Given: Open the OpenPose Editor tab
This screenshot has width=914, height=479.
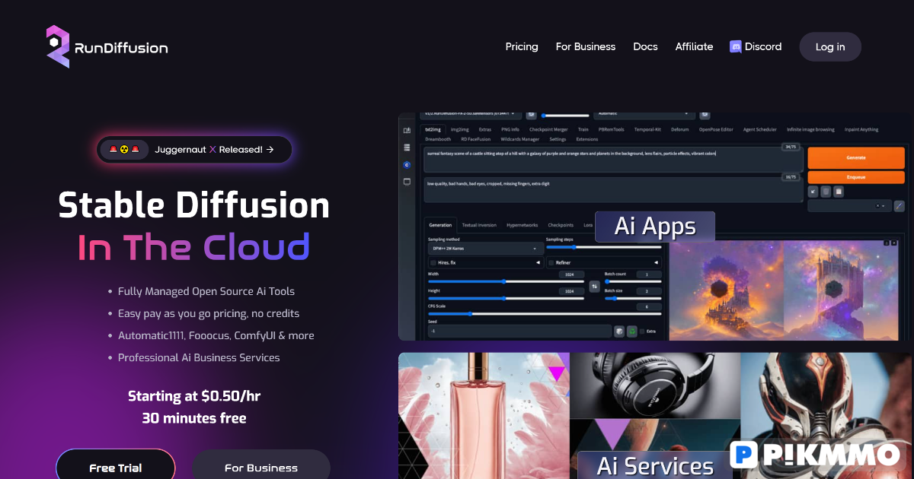Looking at the screenshot, I should point(716,129).
